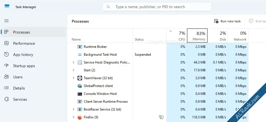This screenshot has width=266, height=122.
Task: Switch to App history page
Action: click(33, 55)
